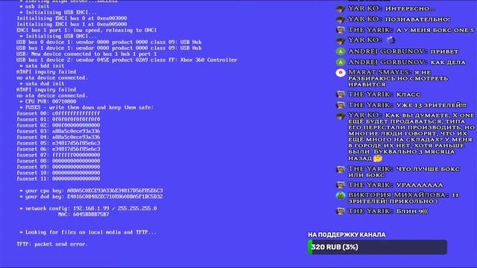Click YAR KO's avatar beside the long X One question
Screen dimensions: 477x268
click(x=341, y=116)
